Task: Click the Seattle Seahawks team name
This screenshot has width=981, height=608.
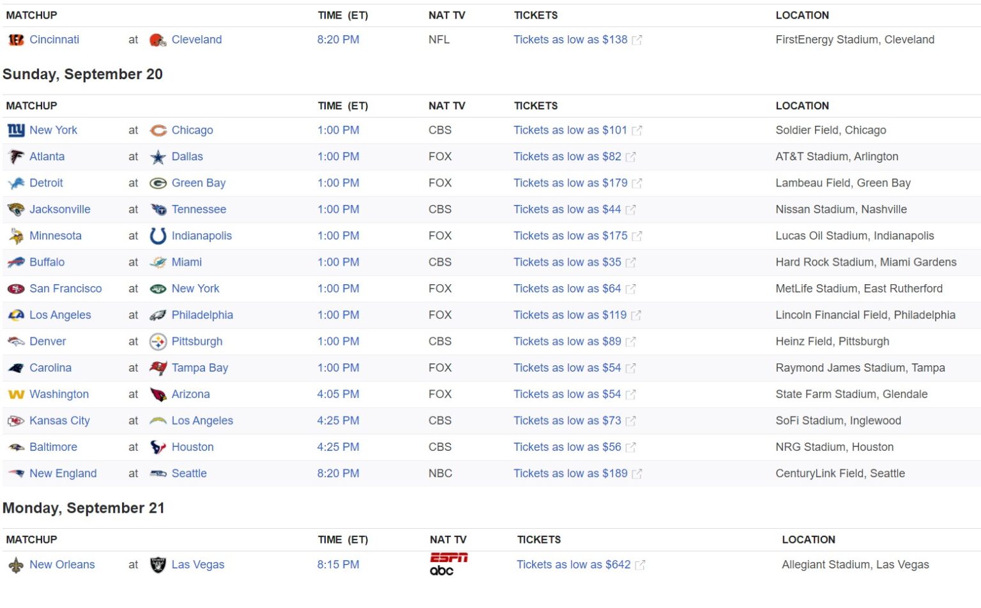Action: (188, 474)
